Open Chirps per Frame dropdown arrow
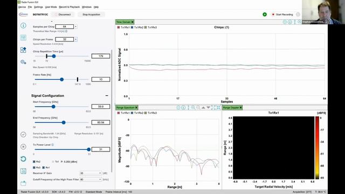 [75, 39]
